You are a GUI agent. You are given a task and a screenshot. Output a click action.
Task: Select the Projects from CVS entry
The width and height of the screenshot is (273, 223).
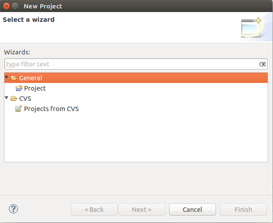point(51,109)
